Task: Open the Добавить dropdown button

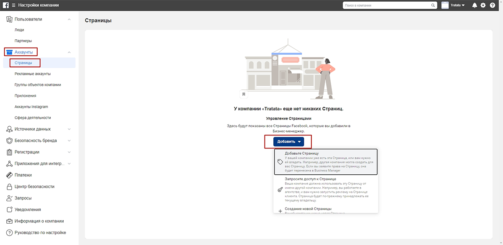Action: [288, 142]
